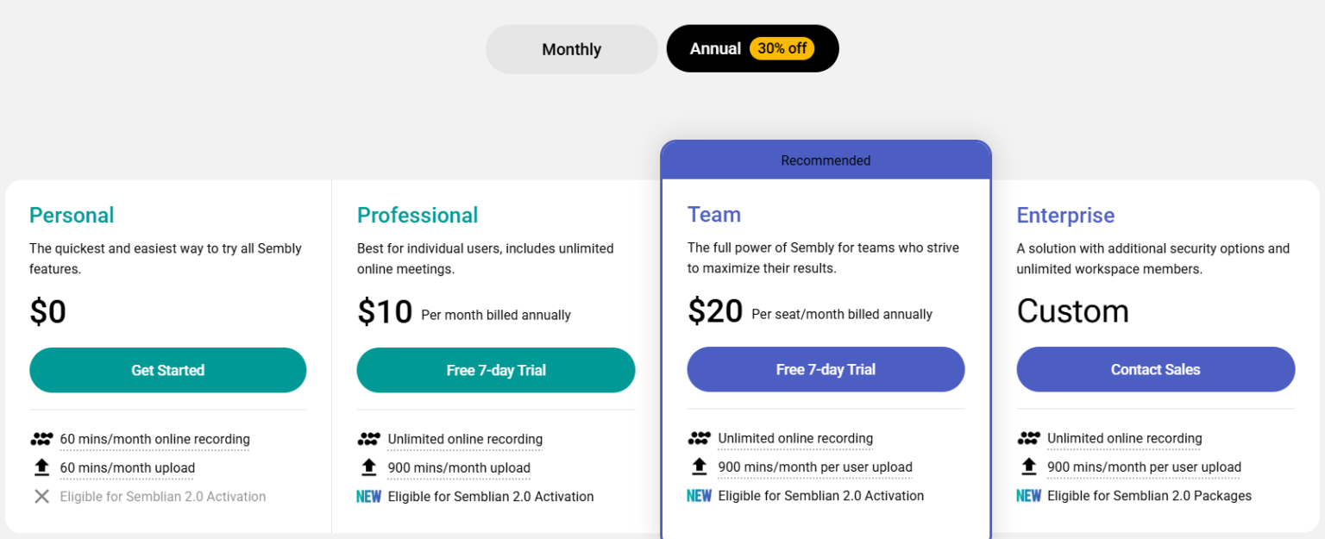Open the Unlimited online recording link under Team

click(x=794, y=437)
